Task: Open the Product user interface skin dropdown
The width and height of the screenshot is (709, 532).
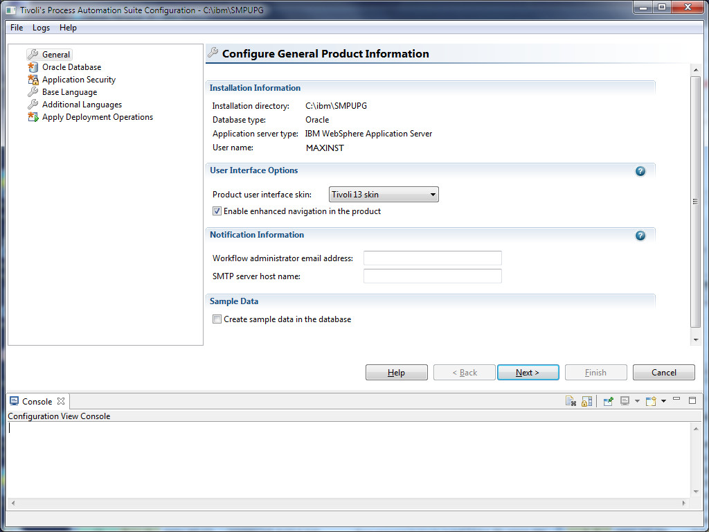Action: pos(384,195)
